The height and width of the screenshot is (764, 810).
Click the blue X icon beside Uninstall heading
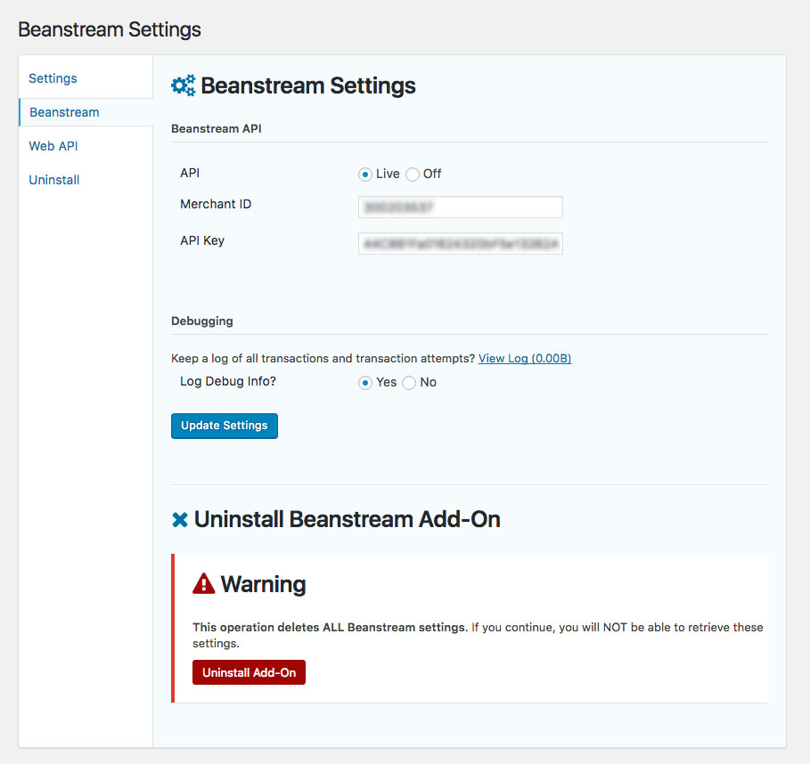[180, 520]
